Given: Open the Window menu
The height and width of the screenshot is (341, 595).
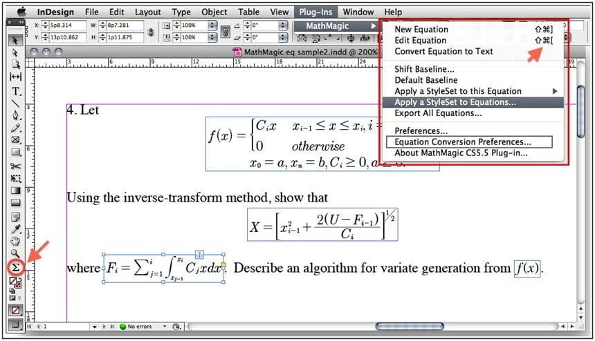Looking at the screenshot, I should (358, 12).
